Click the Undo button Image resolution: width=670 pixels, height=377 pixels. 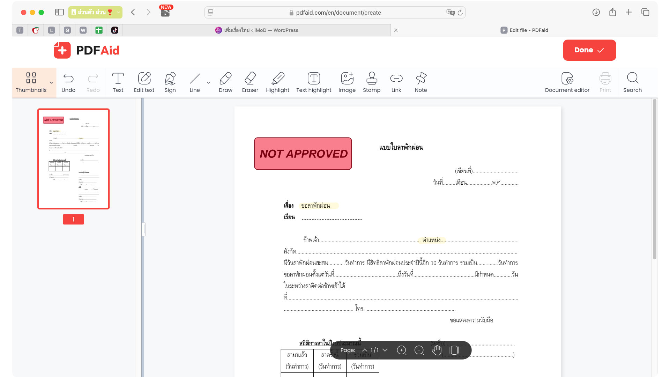[68, 82]
